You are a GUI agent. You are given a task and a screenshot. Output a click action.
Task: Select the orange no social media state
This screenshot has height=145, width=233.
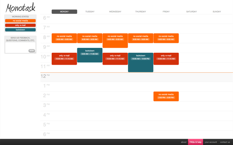(x=20, y=21)
